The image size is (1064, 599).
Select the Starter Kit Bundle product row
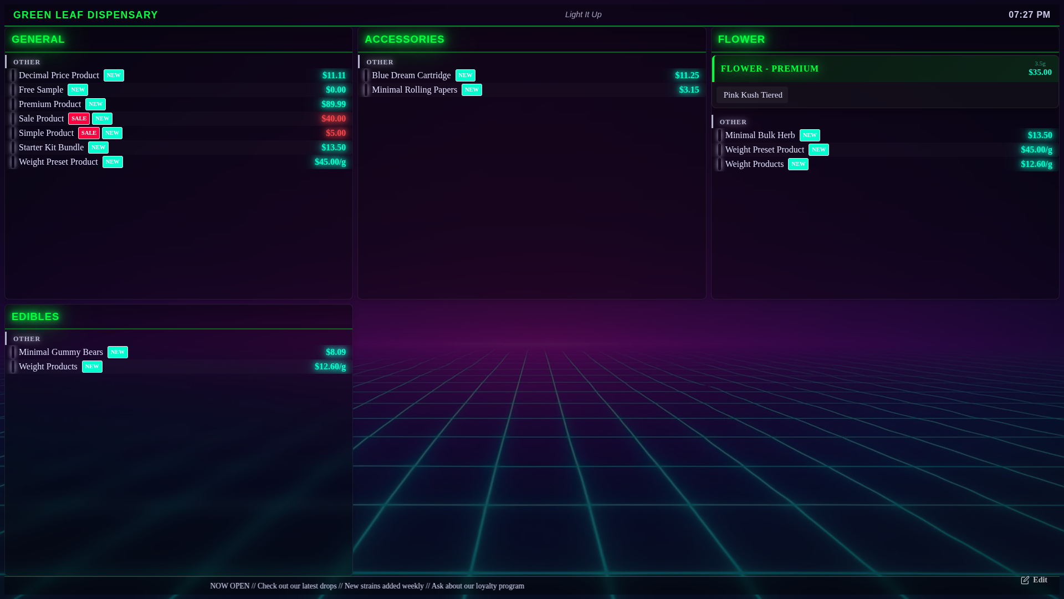[52, 148]
